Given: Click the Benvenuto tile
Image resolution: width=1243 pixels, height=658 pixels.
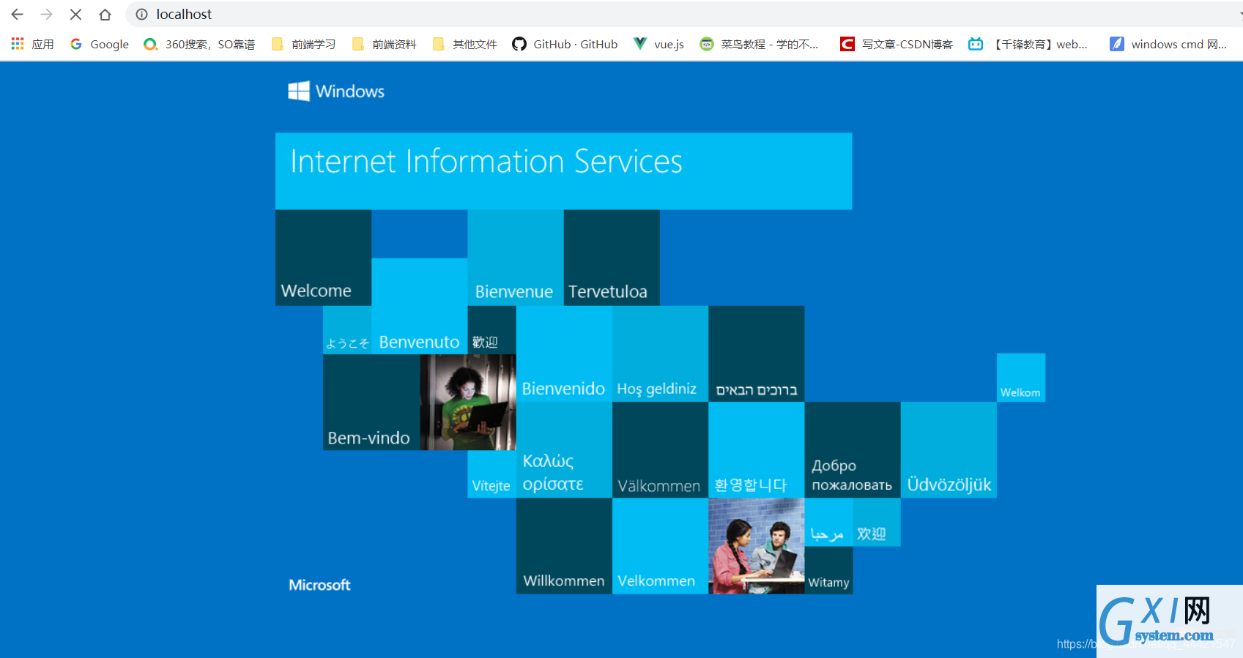Looking at the screenshot, I should click(x=420, y=306).
